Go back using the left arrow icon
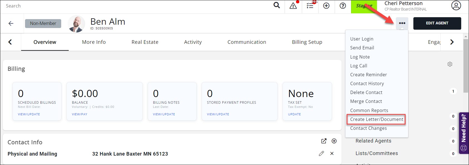Screen dimensions: 469x165 (11, 24)
